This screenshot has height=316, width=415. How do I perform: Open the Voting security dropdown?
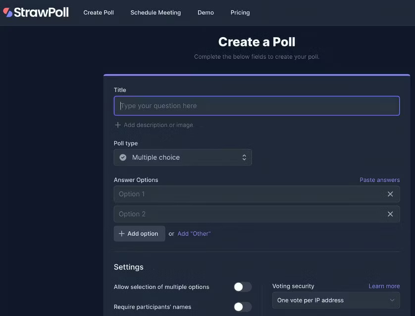[336, 300]
